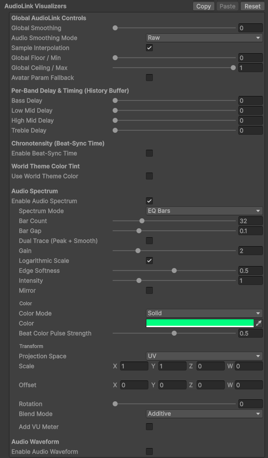Click the Treble Delay value field

[x=251, y=130]
